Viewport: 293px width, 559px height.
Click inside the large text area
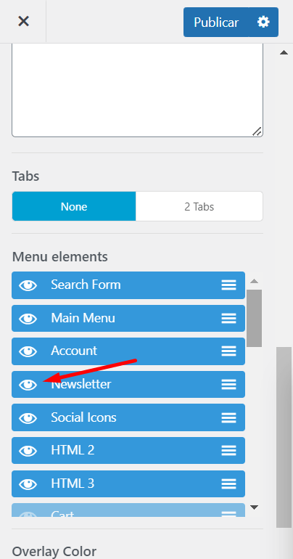(x=137, y=90)
